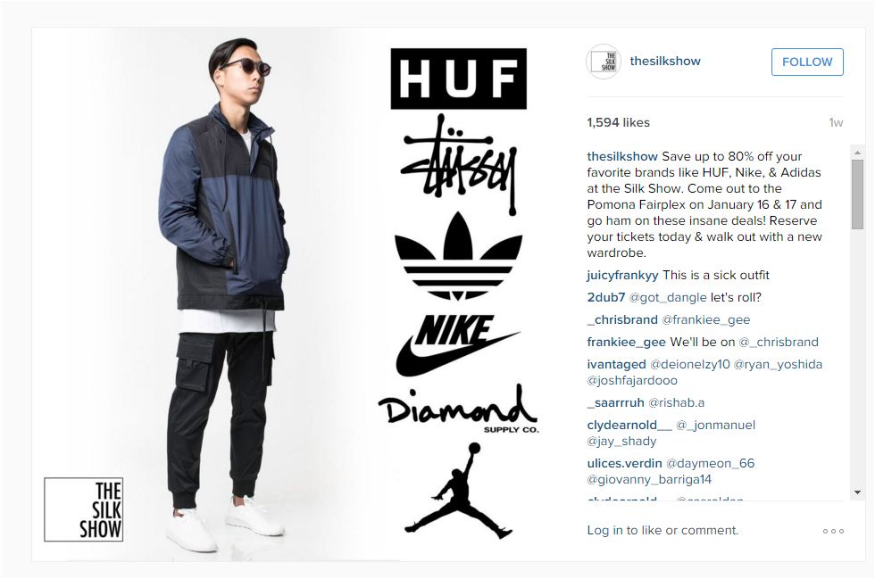Click comments scrollbar up arrow
Image resolution: width=875 pixels, height=579 pixels.
click(x=857, y=153)
